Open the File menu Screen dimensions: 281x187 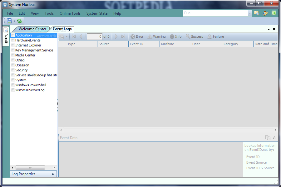point(10,13)
